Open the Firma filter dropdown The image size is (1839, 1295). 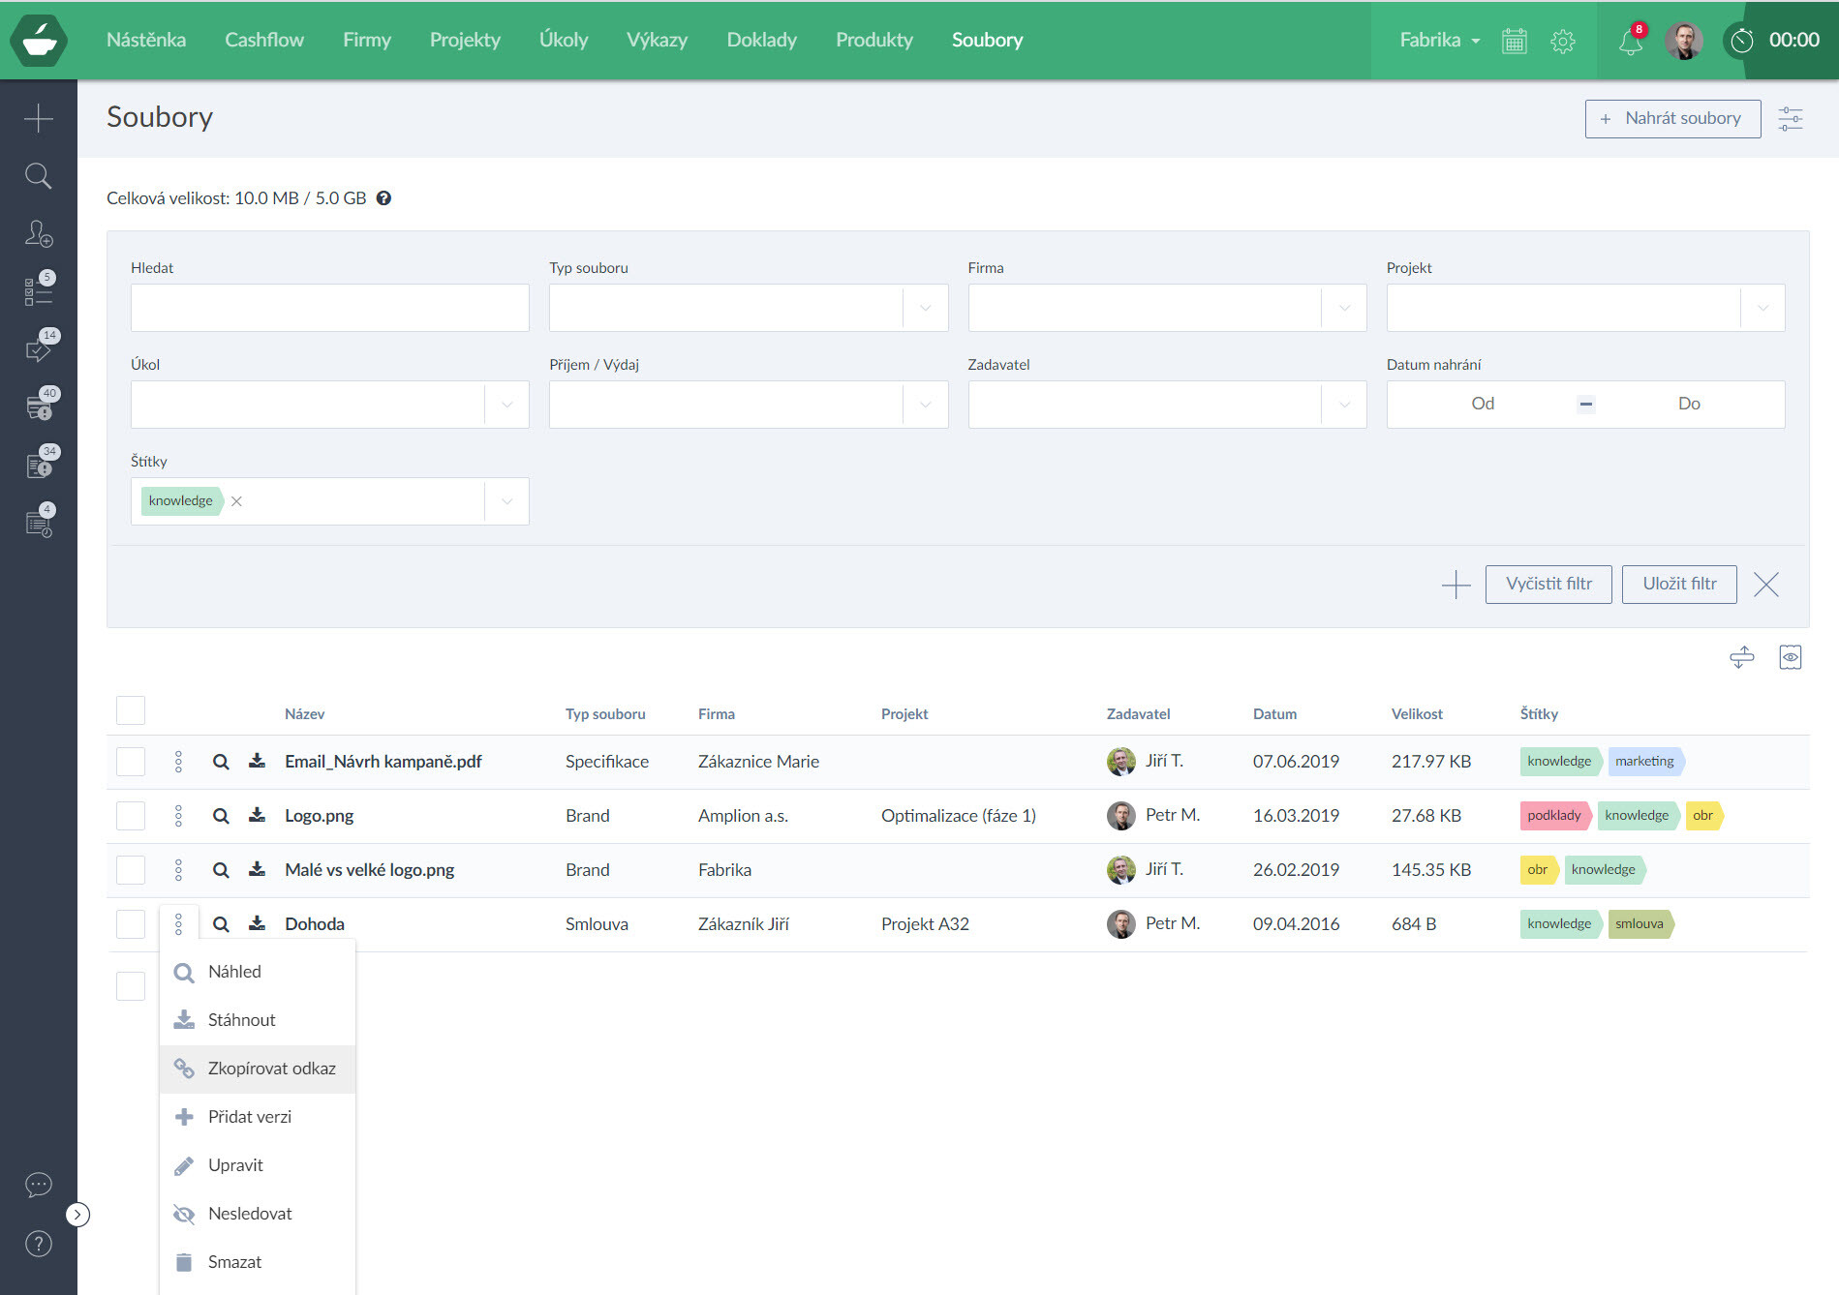pos(1343,308)
